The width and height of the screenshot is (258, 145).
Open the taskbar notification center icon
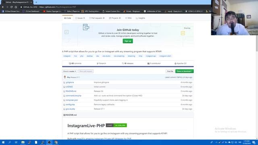[x=254, y=142]
